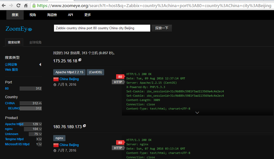Expand the first result's HTTP response banner
Screen dimensions: 274x159
[197, 112]
